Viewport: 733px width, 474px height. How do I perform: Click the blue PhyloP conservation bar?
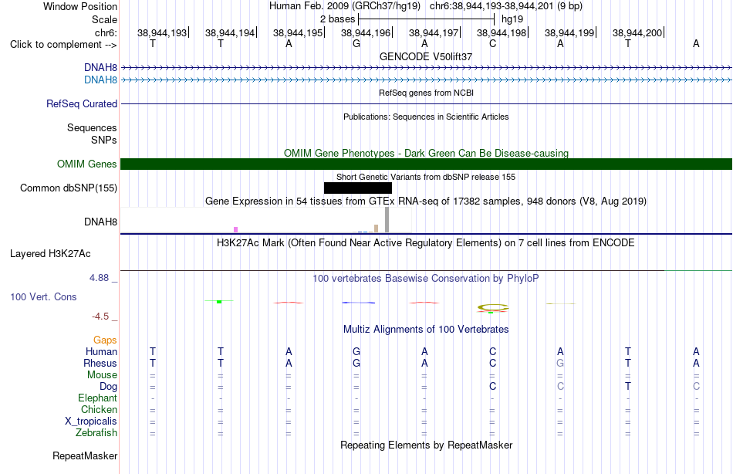coord(358,303)
